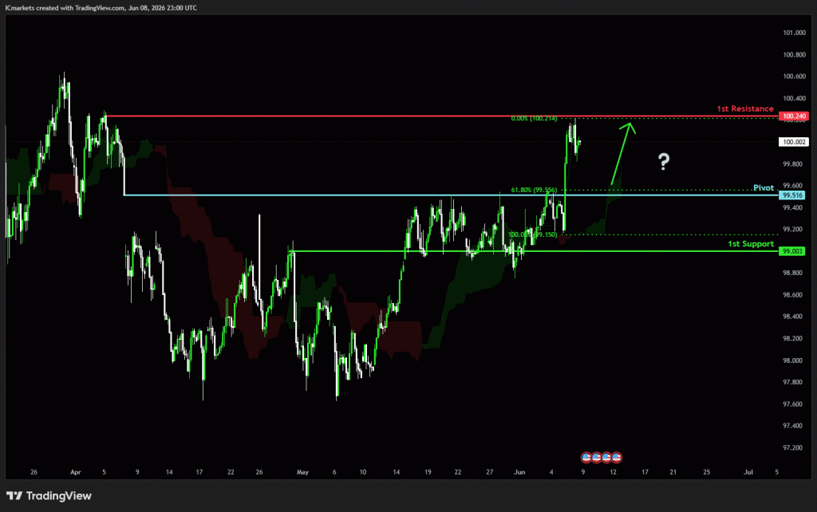Click the '1st Resistance' label

click(745, 108)
